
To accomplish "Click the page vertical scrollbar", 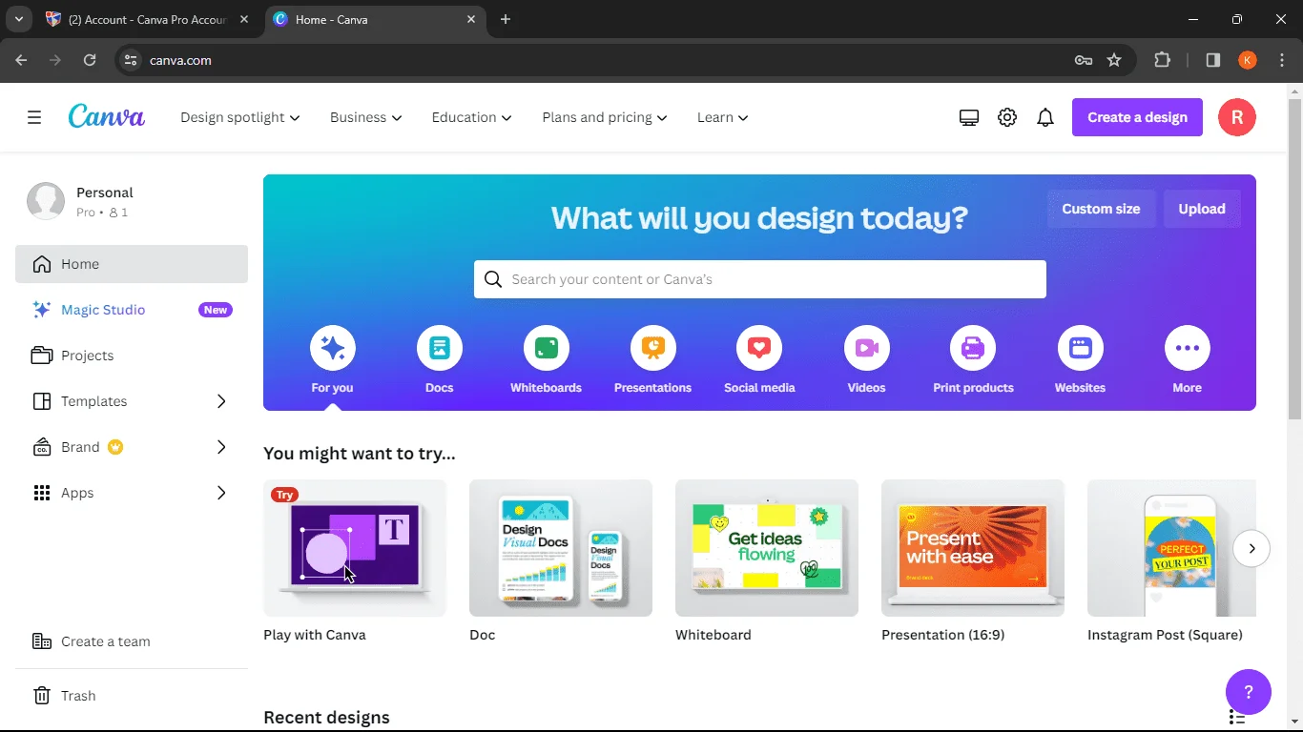I will tap(1294, 257).
